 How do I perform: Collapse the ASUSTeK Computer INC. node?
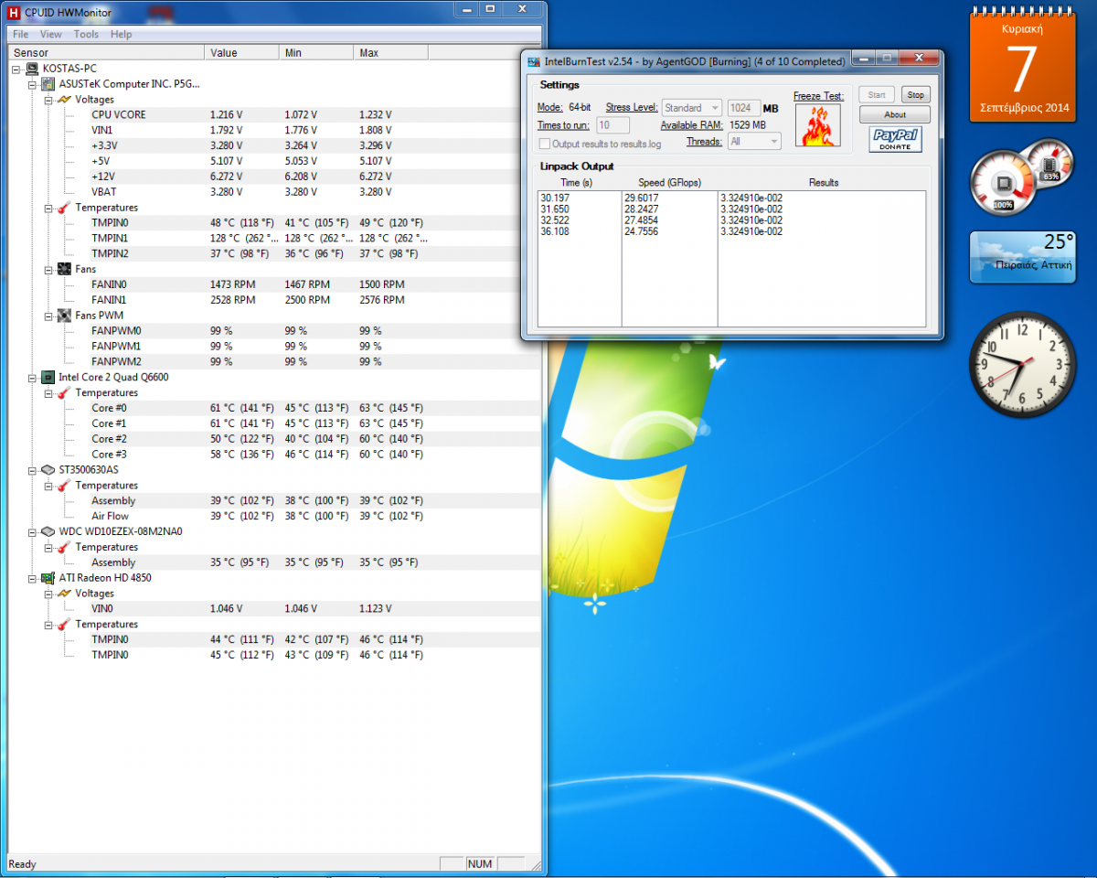32,84
